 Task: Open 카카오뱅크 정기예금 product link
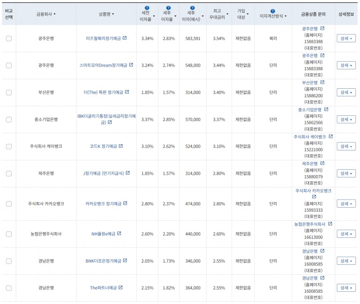pos(103,204)
